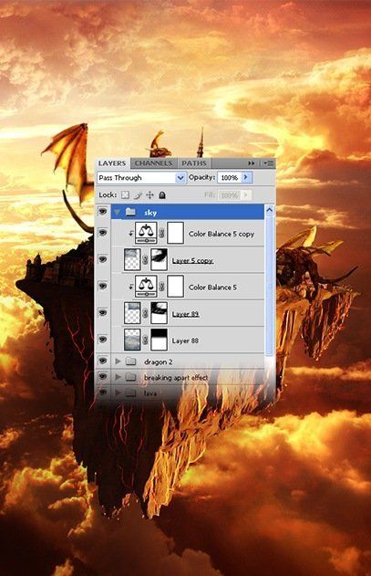Hide the lava group
This screenshot has height=576, width=371.
(x=103, y=392)
